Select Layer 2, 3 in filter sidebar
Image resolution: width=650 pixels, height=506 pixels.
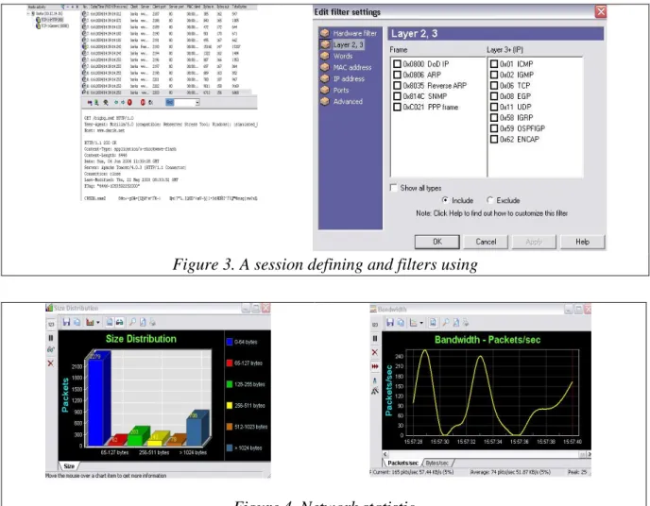click(x=342, y=44)
